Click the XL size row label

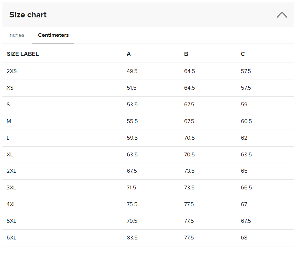pos(10,154)
